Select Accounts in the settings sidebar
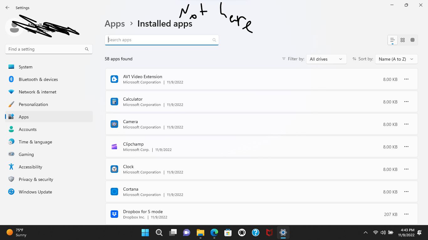This screenshot has width=428, height=240. point(28,129)
